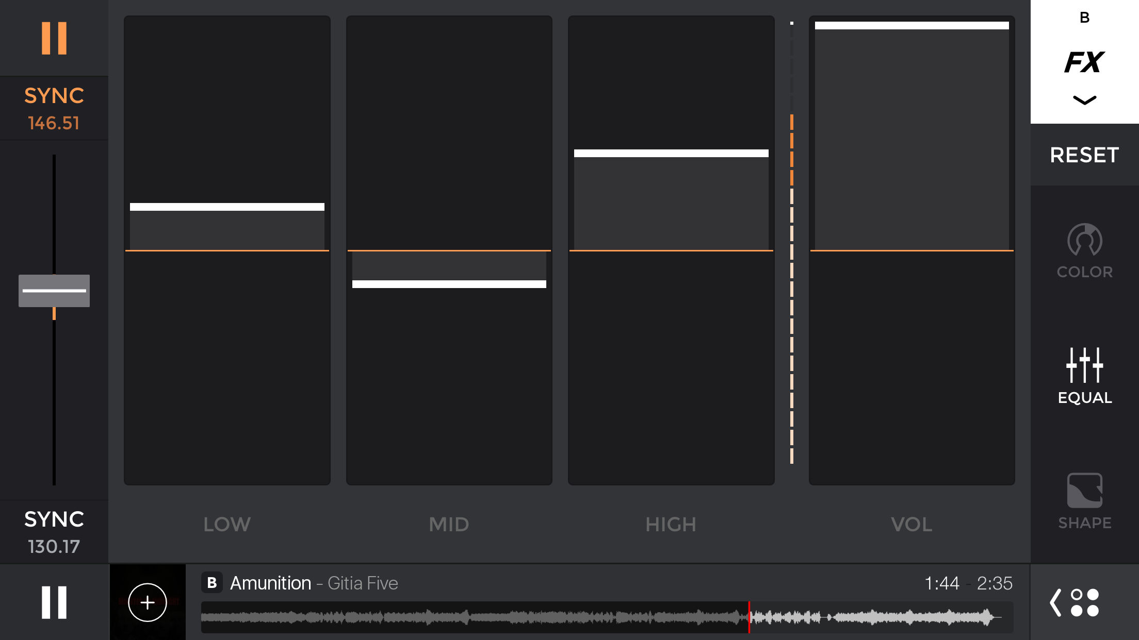1139x640 pixels.
Task: Click the LOW band EQ pad
Action: pyautogui.click(x=227, y=250)
